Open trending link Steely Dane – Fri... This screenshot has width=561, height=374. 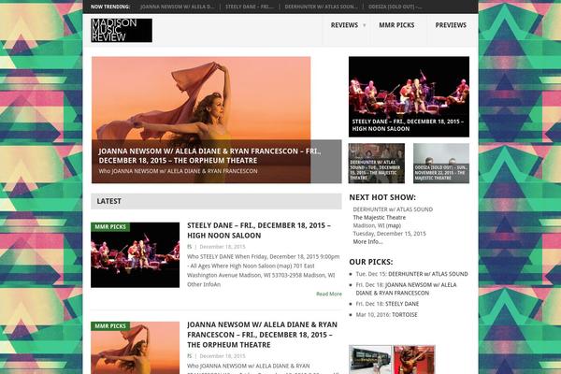coord(249,7)
